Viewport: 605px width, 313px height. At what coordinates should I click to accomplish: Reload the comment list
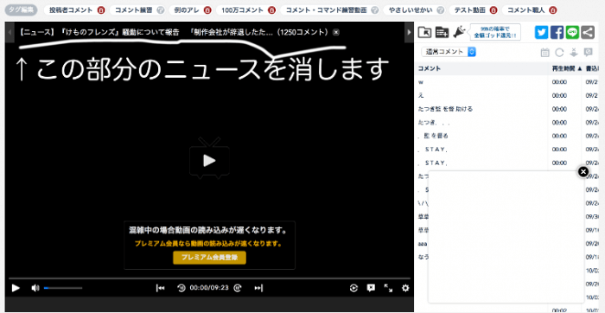pos(559,53)
